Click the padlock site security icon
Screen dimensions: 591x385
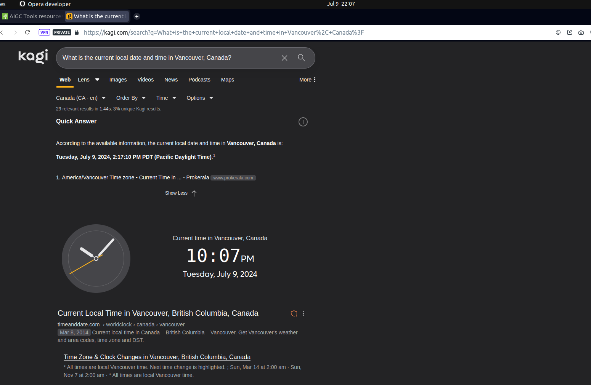(x=77, y=32)
